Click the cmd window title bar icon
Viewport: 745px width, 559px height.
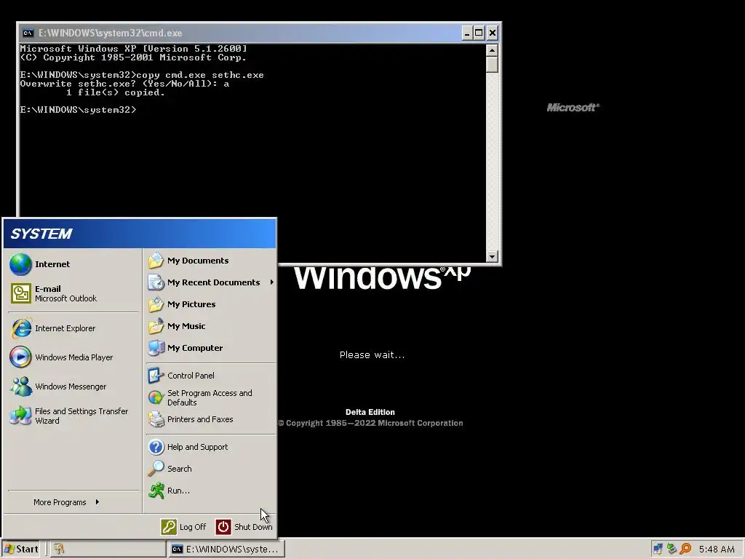click(28, 33)
